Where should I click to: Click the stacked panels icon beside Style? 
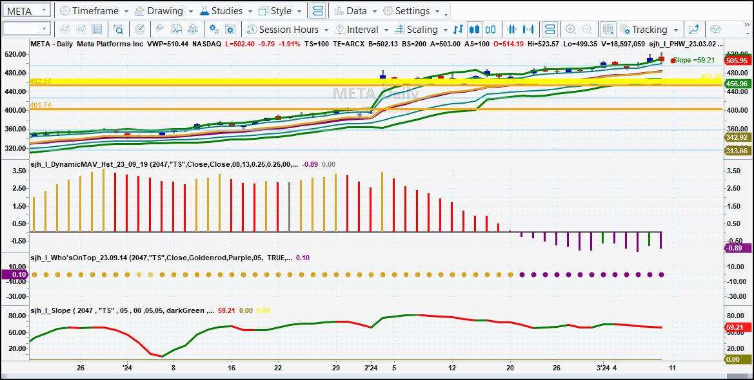tap(317, 10)
